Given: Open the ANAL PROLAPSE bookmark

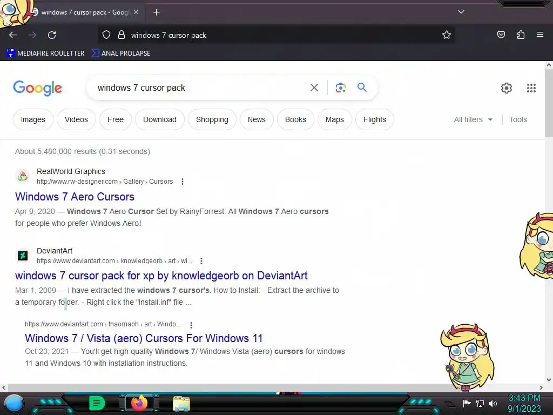Looking at the screenshot, I should [120, 53].
